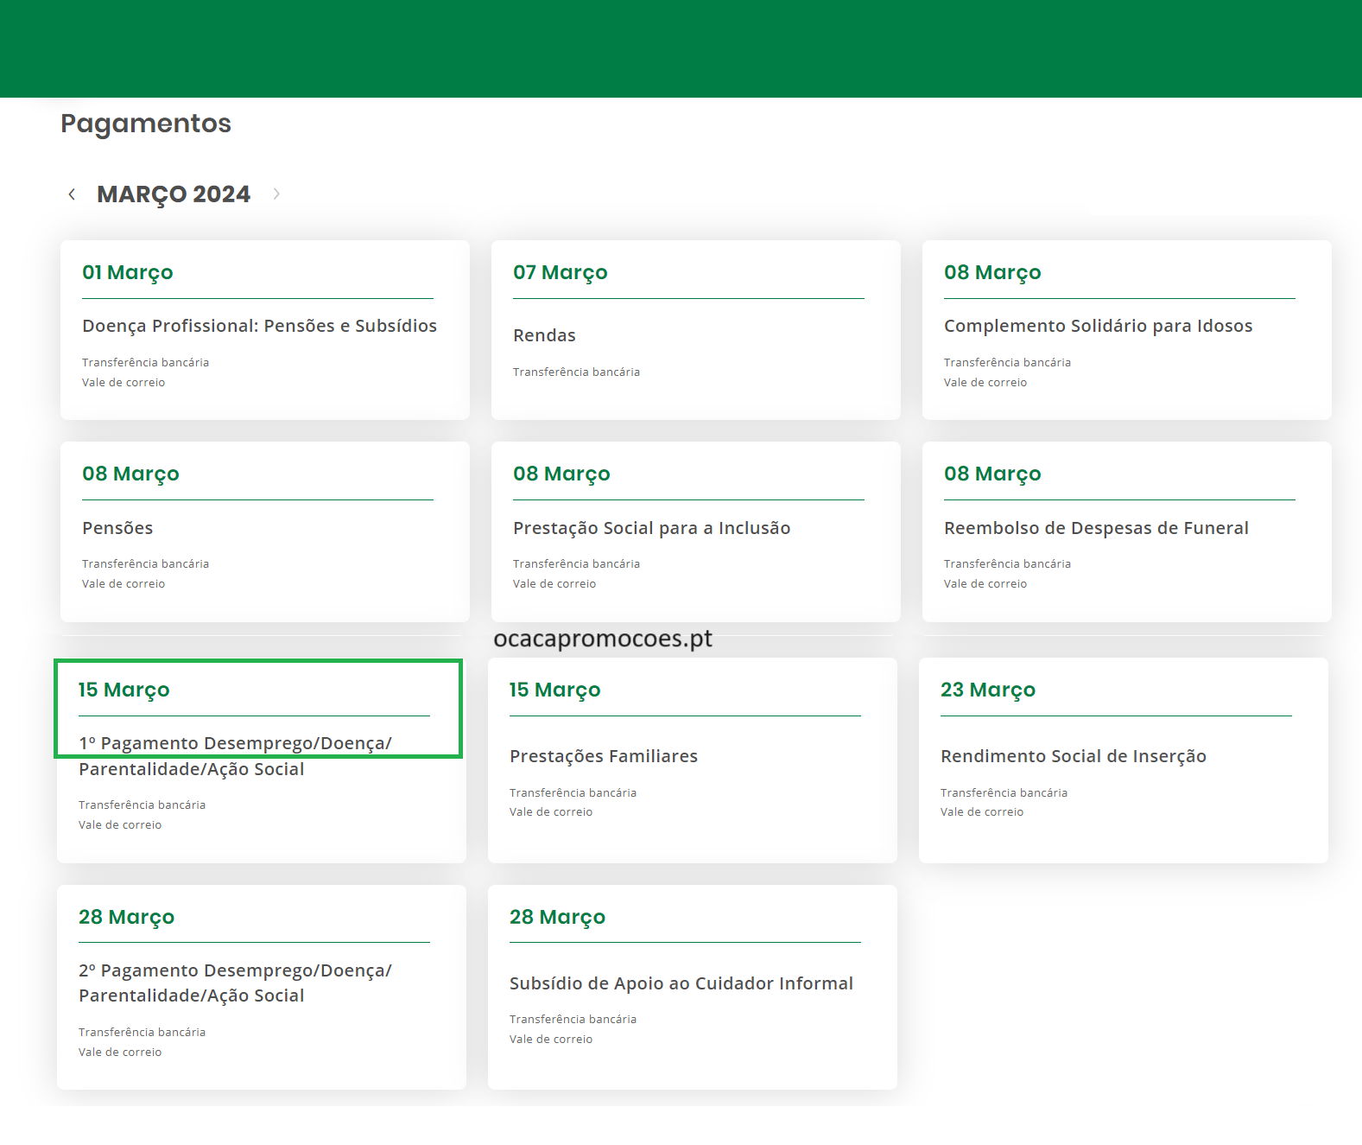Open Doença Profissional: Pensões e Subsídios card
Screen dimensions: 1362x1145
point(259,326)
